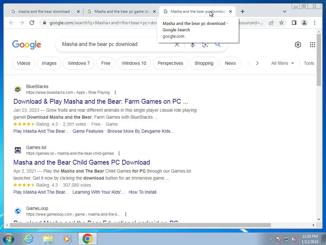Open Google quick settings gear
The image size is (326, 245).
[298, 45]
